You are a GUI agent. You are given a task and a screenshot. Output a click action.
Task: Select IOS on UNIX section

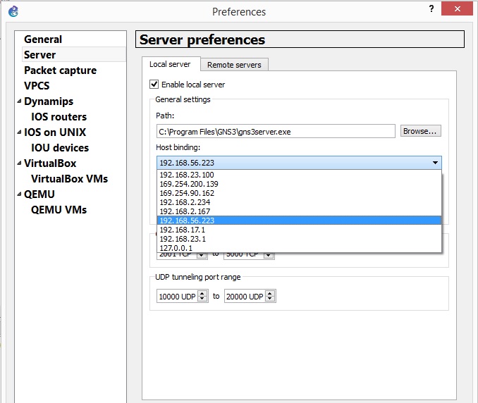point(55,132)
